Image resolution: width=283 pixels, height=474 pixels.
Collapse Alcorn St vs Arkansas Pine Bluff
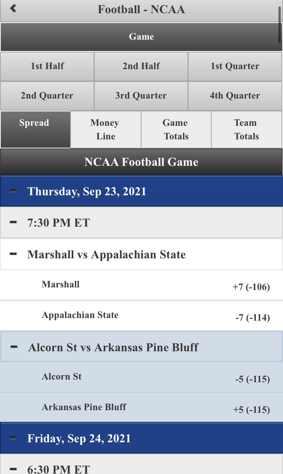[x=14, y=347]
